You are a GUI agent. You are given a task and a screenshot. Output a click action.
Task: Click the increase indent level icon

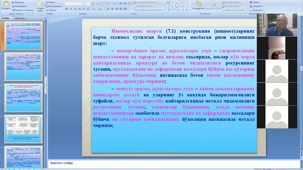click(x=125, y=4)
